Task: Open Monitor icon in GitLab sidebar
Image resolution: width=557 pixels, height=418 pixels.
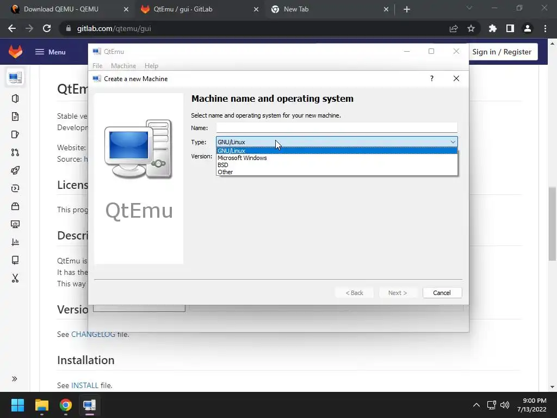Action: tap(15, 224)
